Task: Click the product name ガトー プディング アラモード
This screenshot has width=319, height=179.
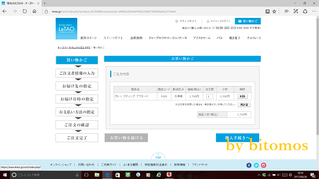Action: tap(132, 96)
